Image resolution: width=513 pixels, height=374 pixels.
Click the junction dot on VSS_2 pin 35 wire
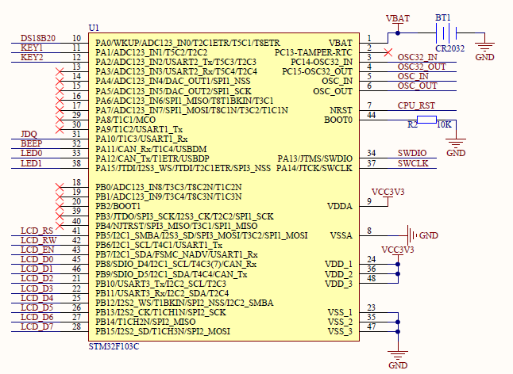398,322
